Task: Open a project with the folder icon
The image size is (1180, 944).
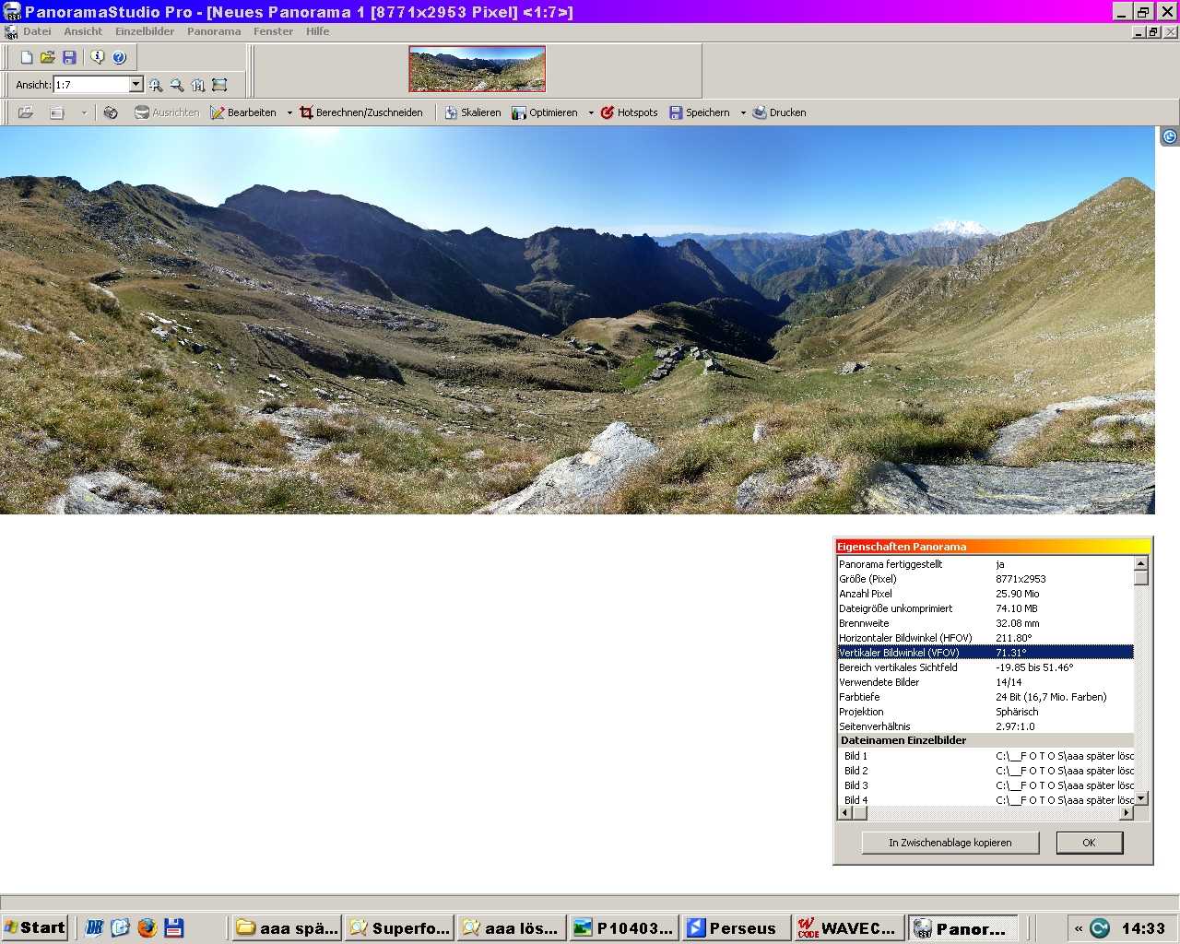Action: click(x=48, y=57)
